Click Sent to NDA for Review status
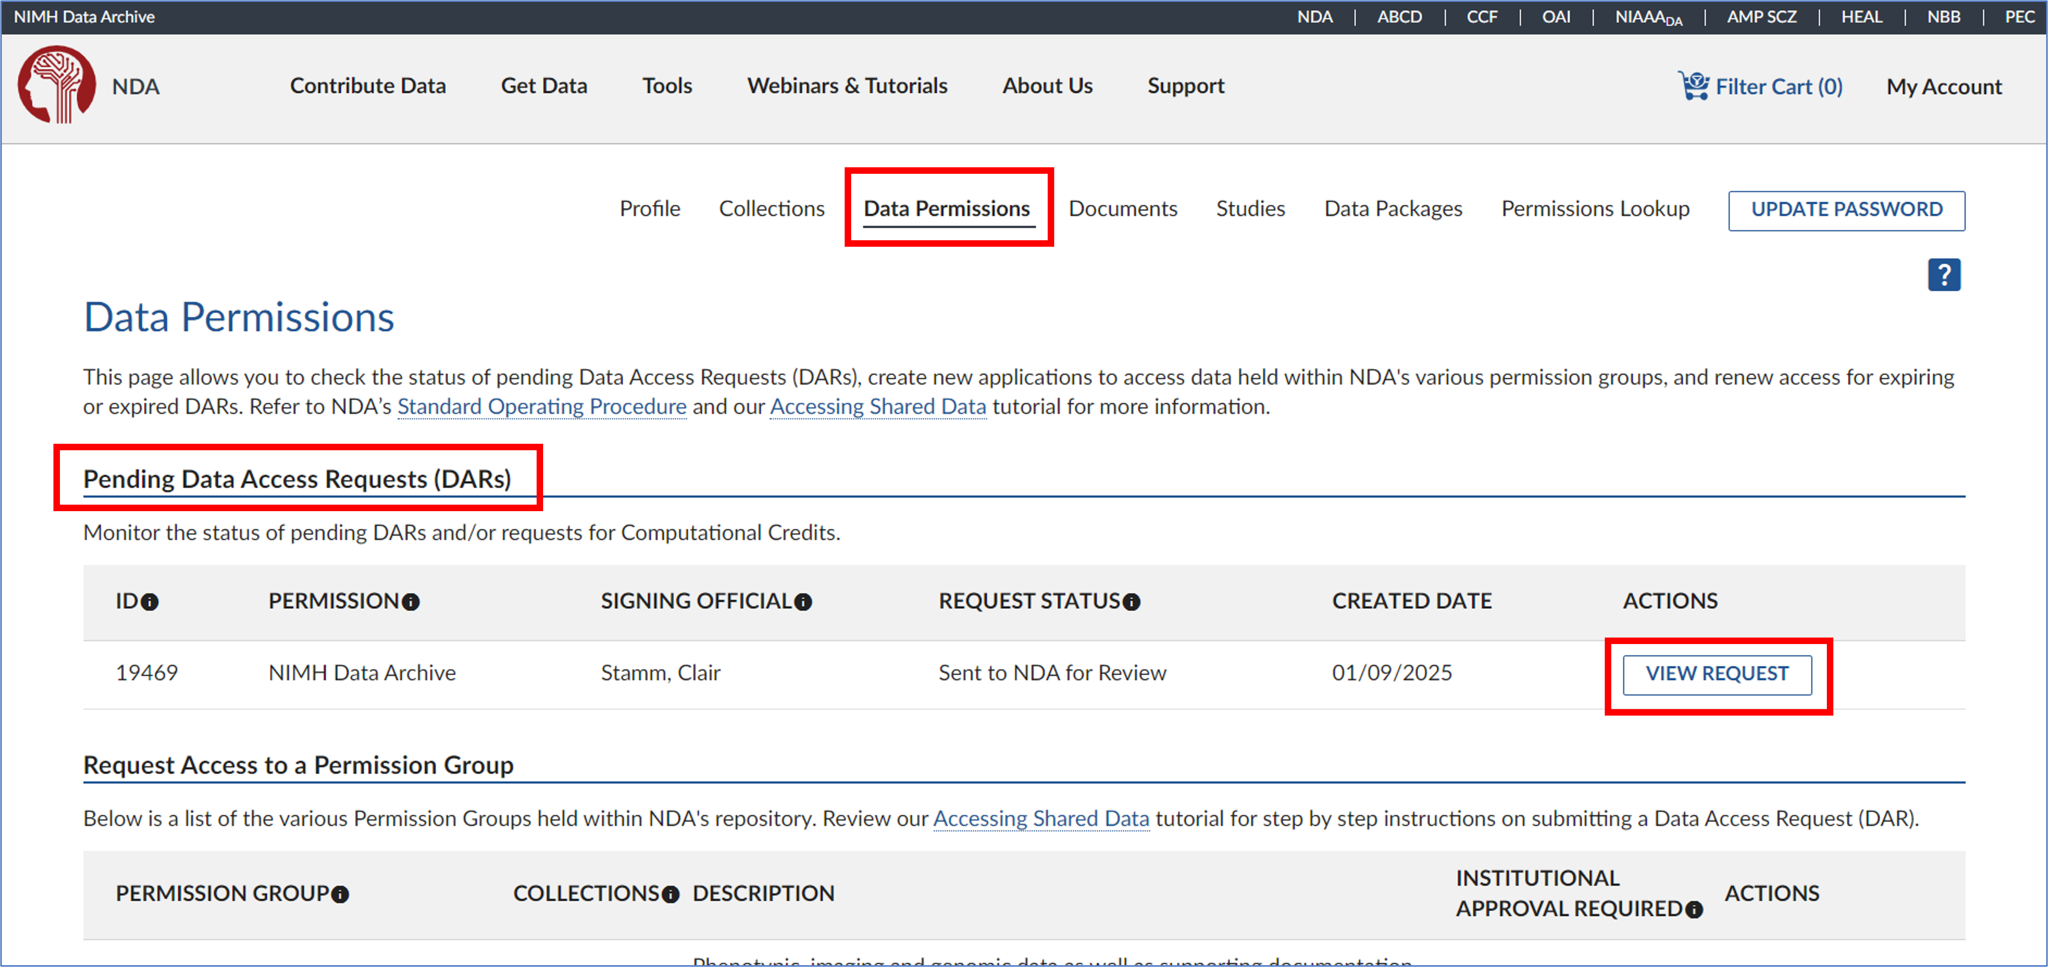This screenshot has width=2048, height=967. click(1052, 673)
